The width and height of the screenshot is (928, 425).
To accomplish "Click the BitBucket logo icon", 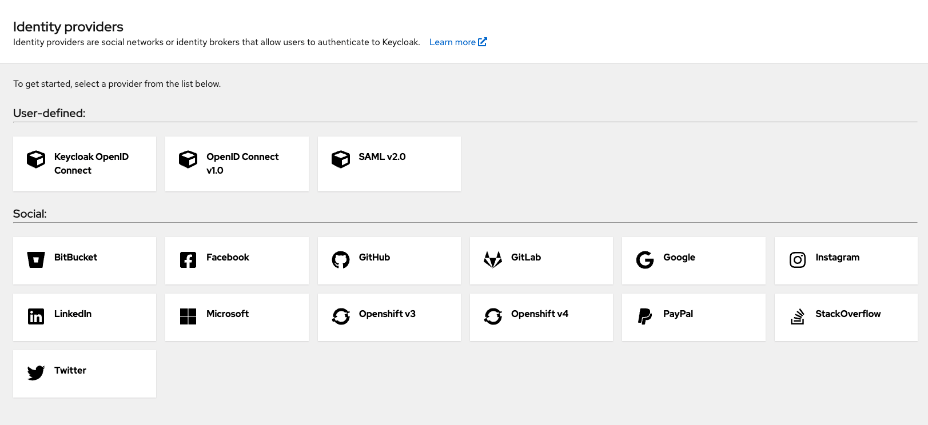I will pos(36,260).
